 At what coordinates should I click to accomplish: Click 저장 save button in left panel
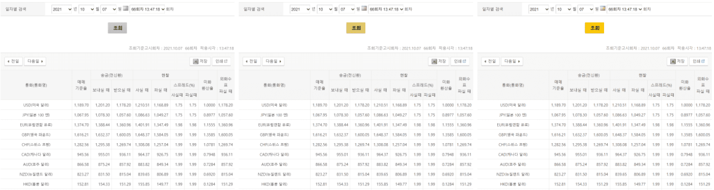pyautogui.click(x=199, y=61)
